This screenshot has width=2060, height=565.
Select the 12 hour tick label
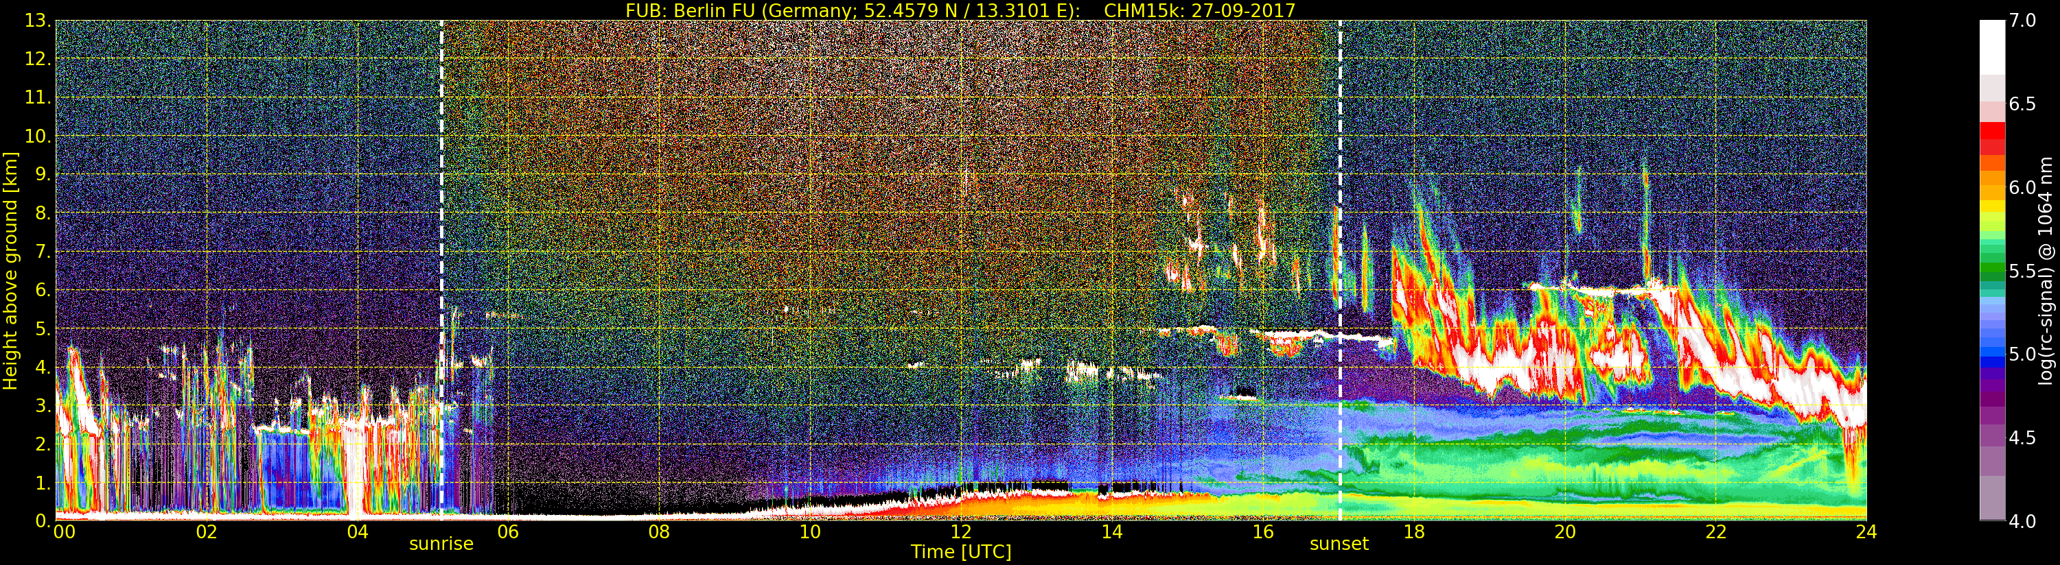click(960, 532)
